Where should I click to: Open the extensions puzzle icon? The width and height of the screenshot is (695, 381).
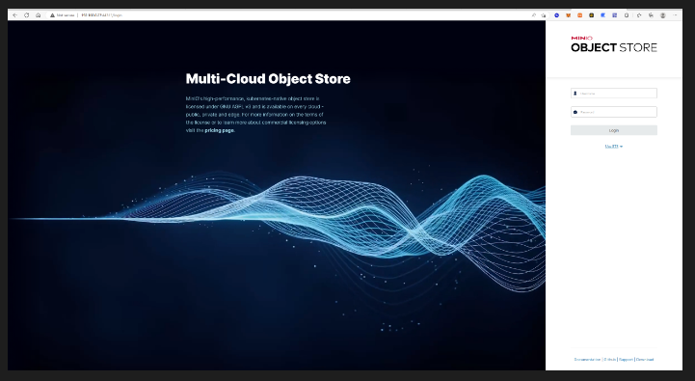point(627,15)
